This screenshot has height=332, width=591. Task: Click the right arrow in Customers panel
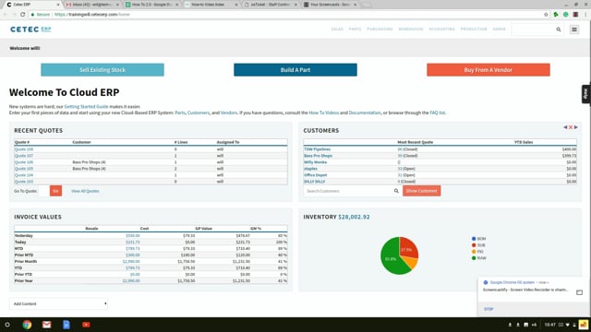[576, 127]
